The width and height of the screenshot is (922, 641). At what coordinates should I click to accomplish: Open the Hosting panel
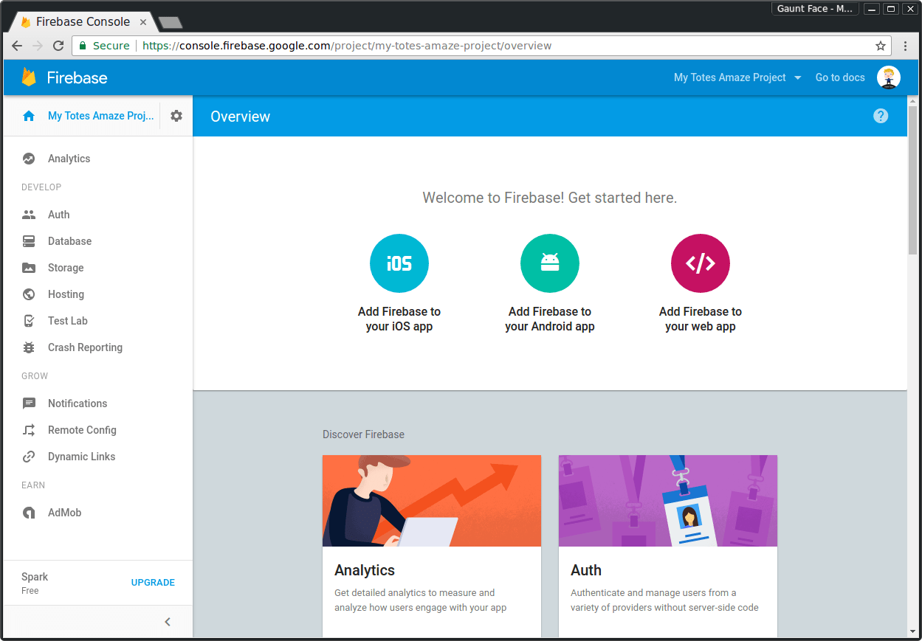(x=64, y=294)
